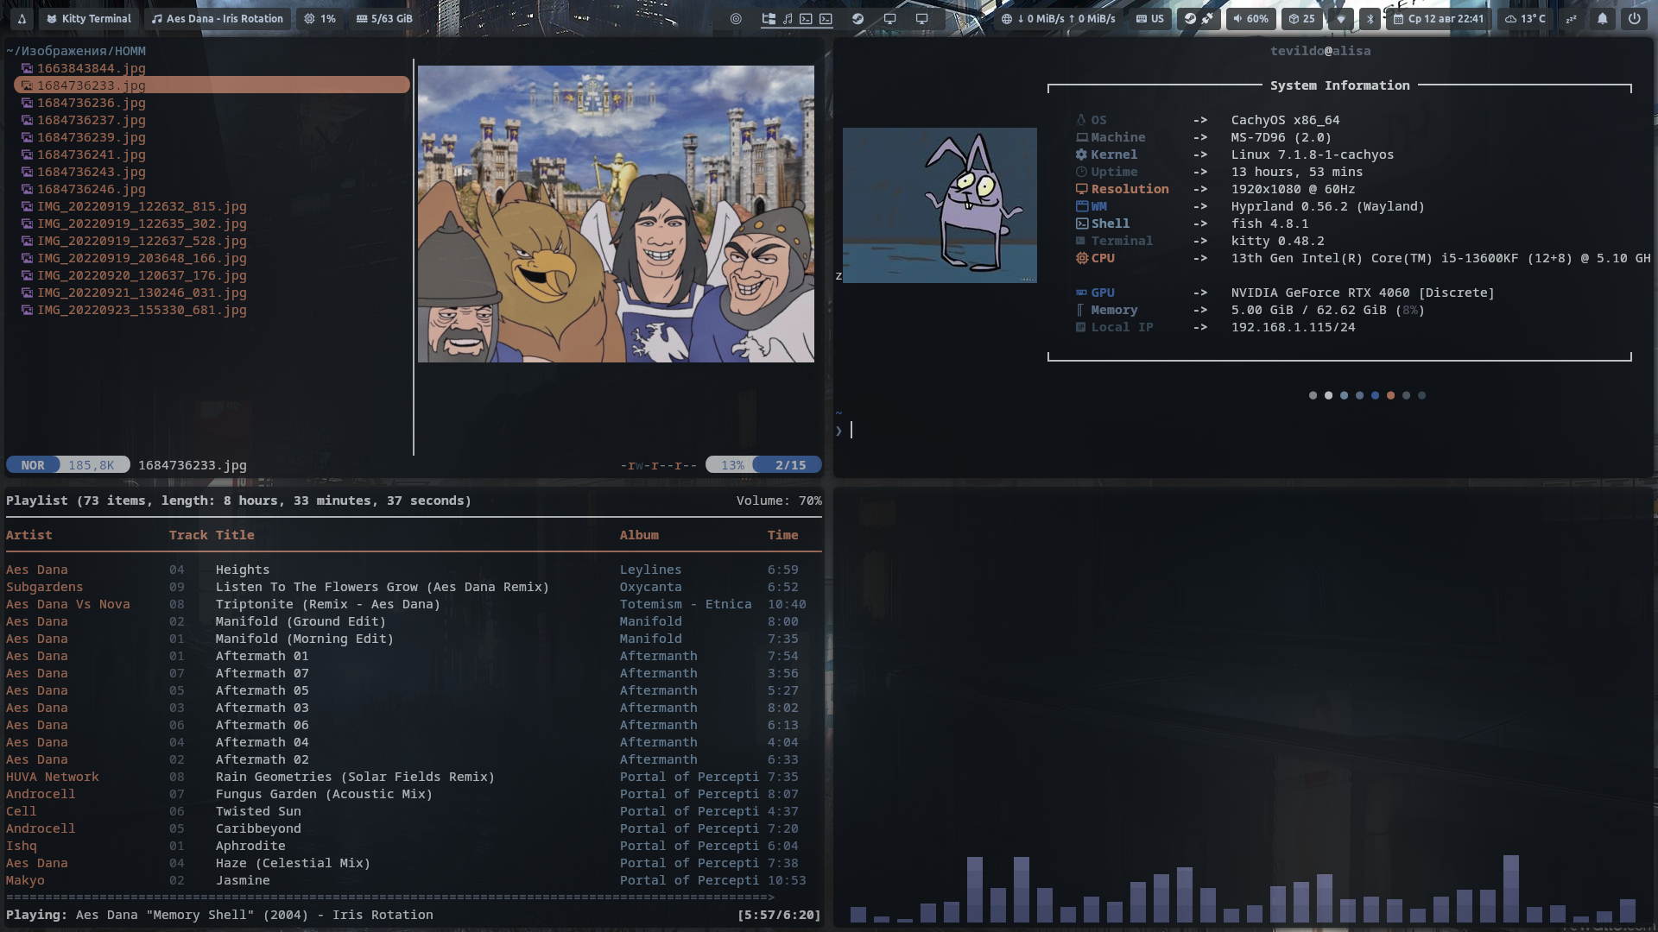The height and width of the screenshot is (932, 1658).
Task: Select track Jasmine by Makyo
Action: click(x=414, y=880)
